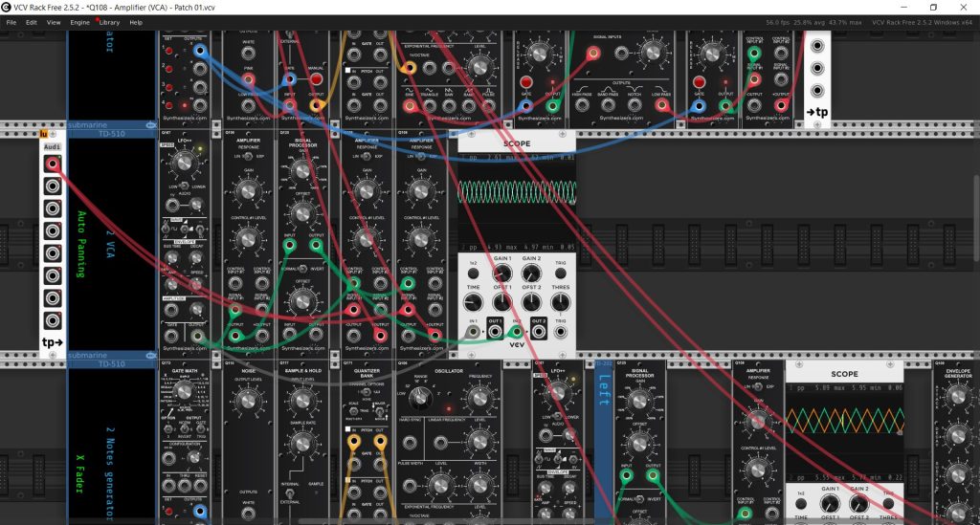Open the Library menu
The image size is (980, 525).
tap(109, 23)
